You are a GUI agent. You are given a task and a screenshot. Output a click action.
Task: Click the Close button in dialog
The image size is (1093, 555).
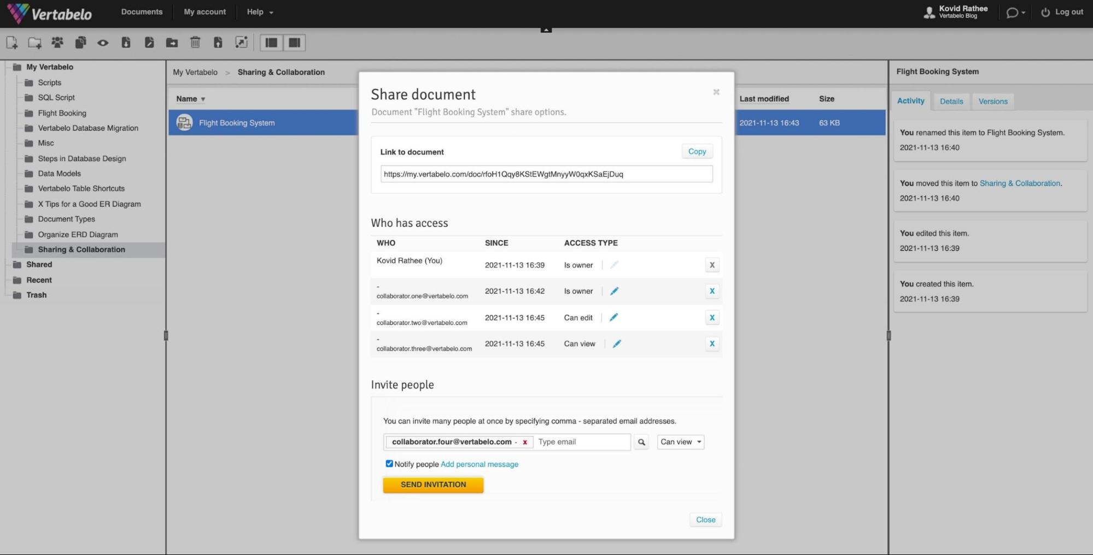pos(705,519)
